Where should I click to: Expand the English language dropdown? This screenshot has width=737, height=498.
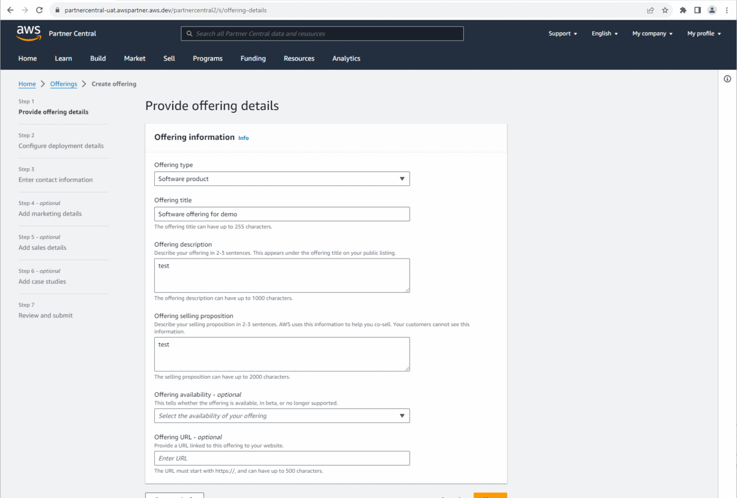tap(604, 33)
